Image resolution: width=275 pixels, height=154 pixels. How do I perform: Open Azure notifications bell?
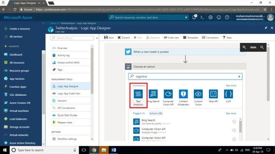(194, 17)
